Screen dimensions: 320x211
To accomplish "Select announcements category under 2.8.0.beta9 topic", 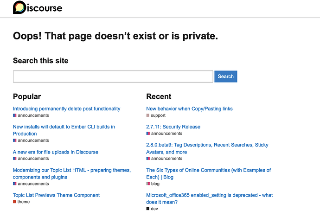I will pos(164,158).
